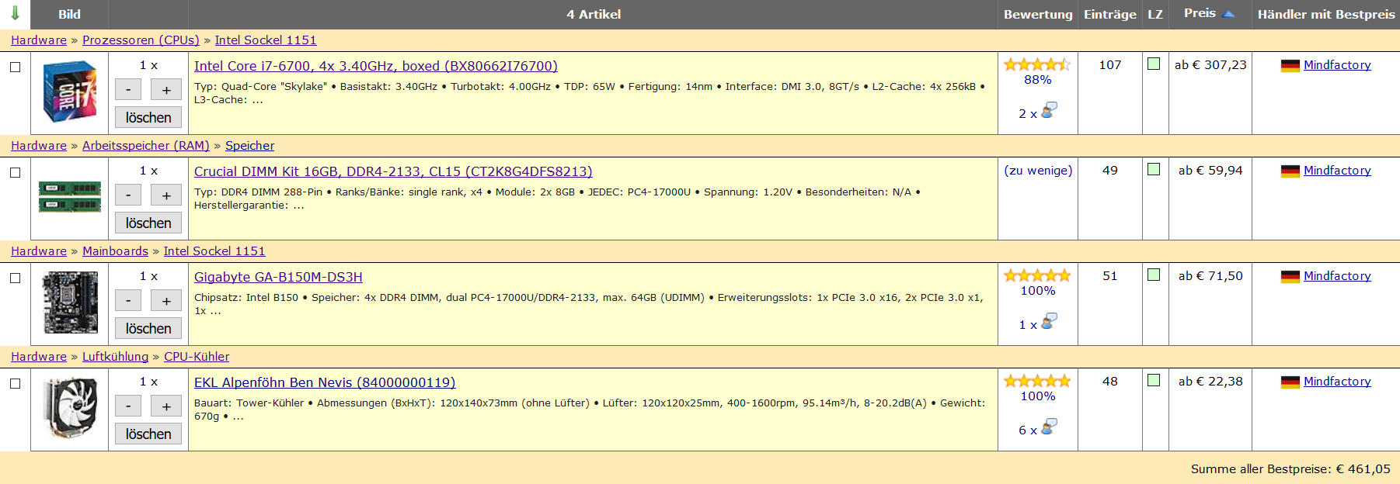Open Speicher breadcrumb link
This screenshot has width=1400, height=484.
[249, 146]
